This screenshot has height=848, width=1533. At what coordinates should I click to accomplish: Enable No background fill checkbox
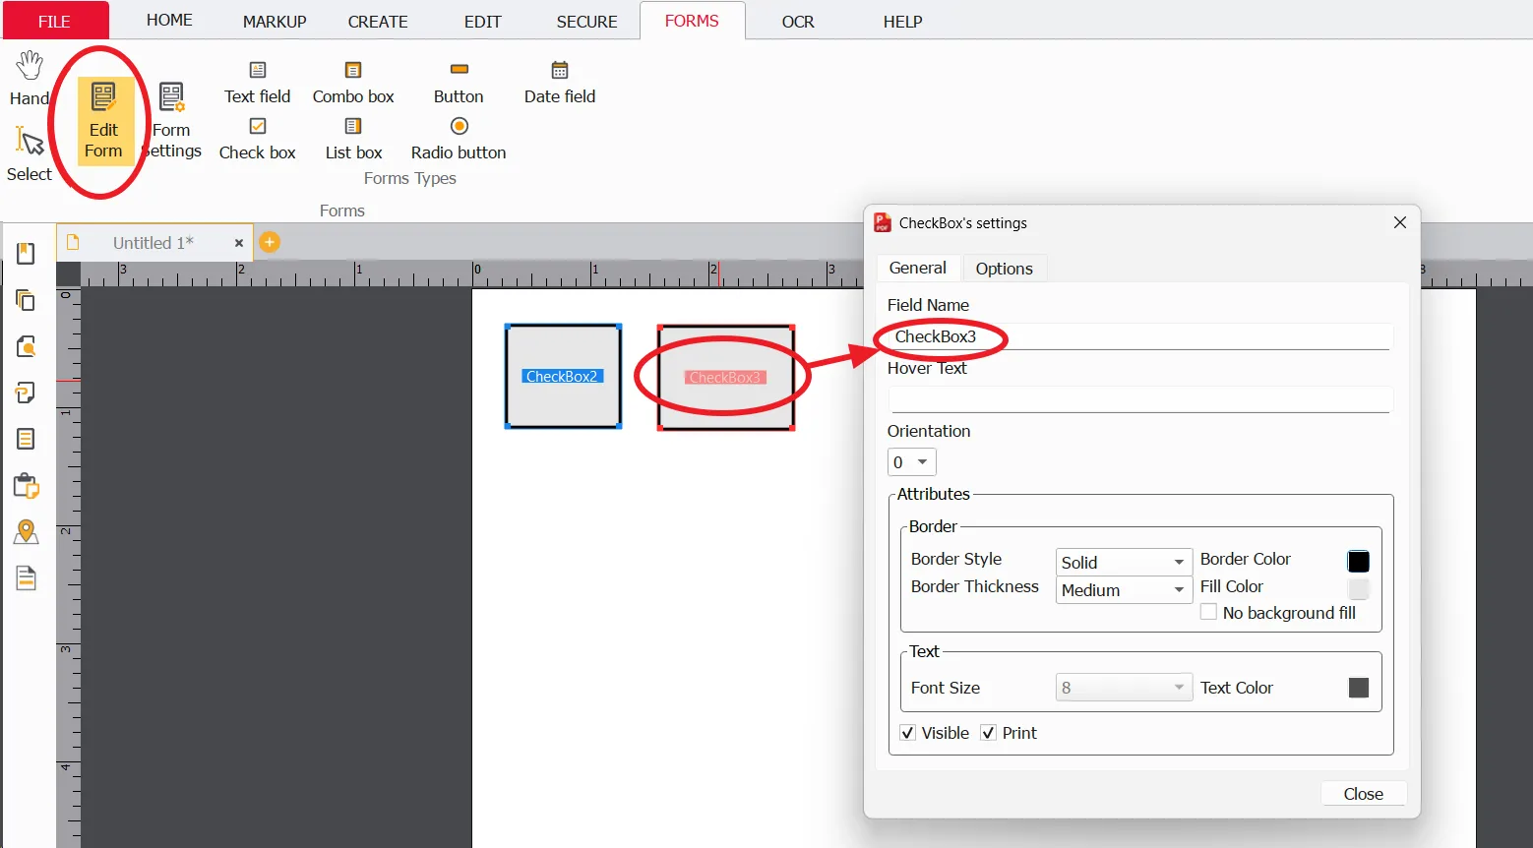(1208, 612)
